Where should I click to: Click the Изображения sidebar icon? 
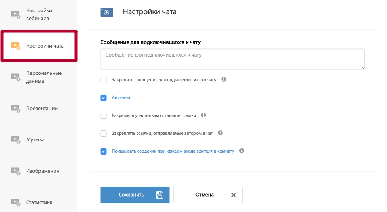pos(15,171)
